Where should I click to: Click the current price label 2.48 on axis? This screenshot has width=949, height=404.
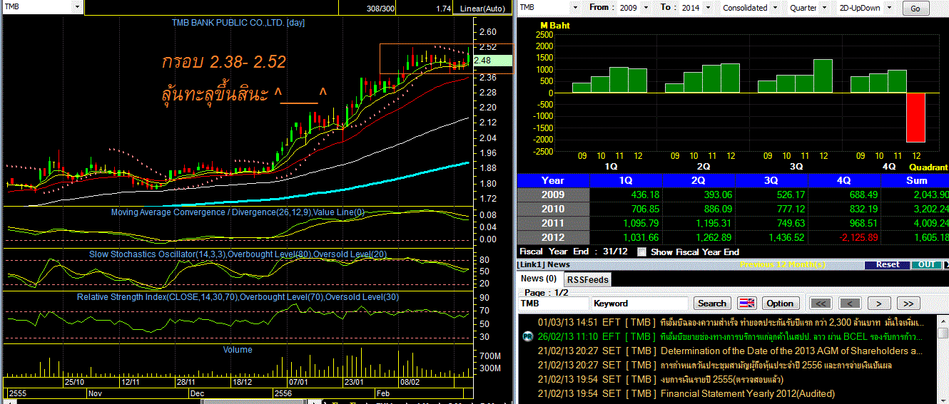(x=492, y=61)
